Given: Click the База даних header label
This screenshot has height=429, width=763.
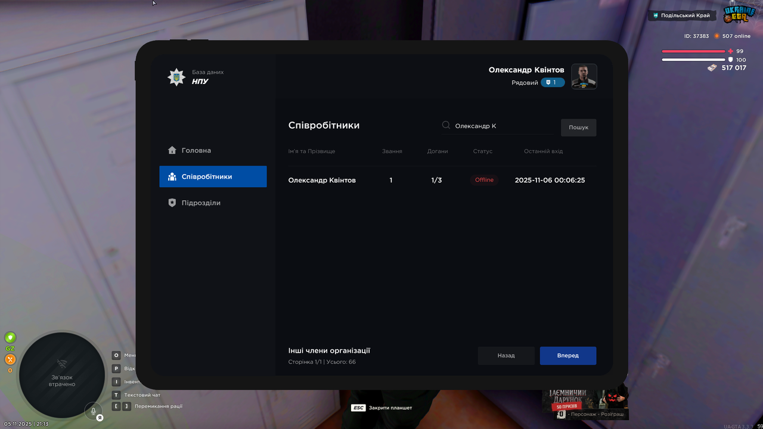Looking at the screenshot, I should coord(207,72).
